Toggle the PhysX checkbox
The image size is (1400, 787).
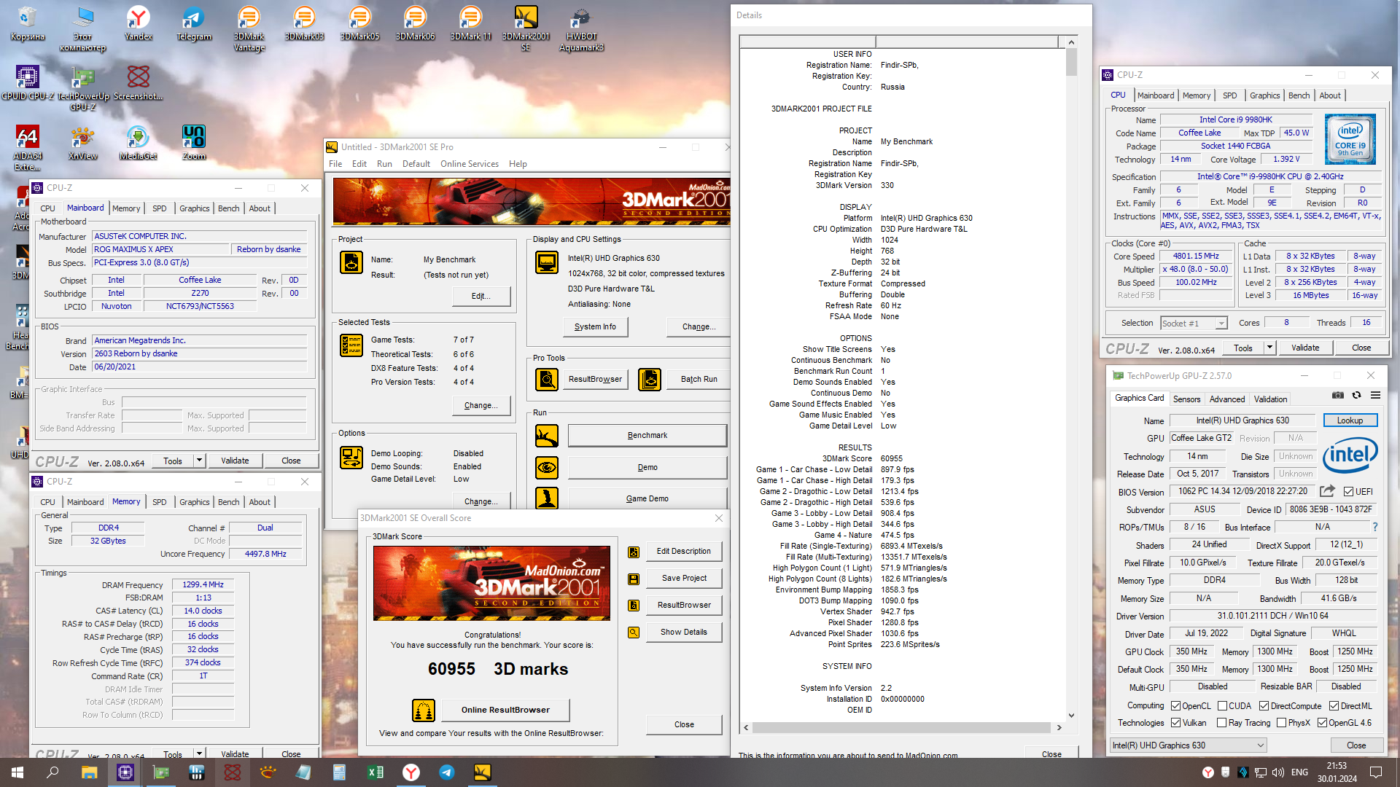(1281, 723)
